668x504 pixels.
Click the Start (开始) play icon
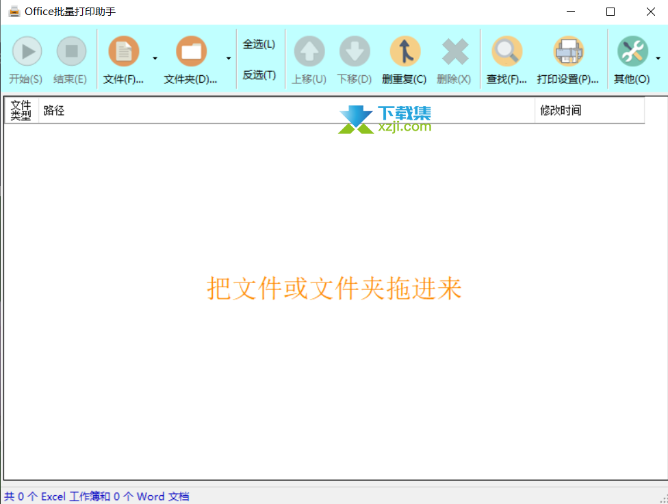(x=27, y=51)
